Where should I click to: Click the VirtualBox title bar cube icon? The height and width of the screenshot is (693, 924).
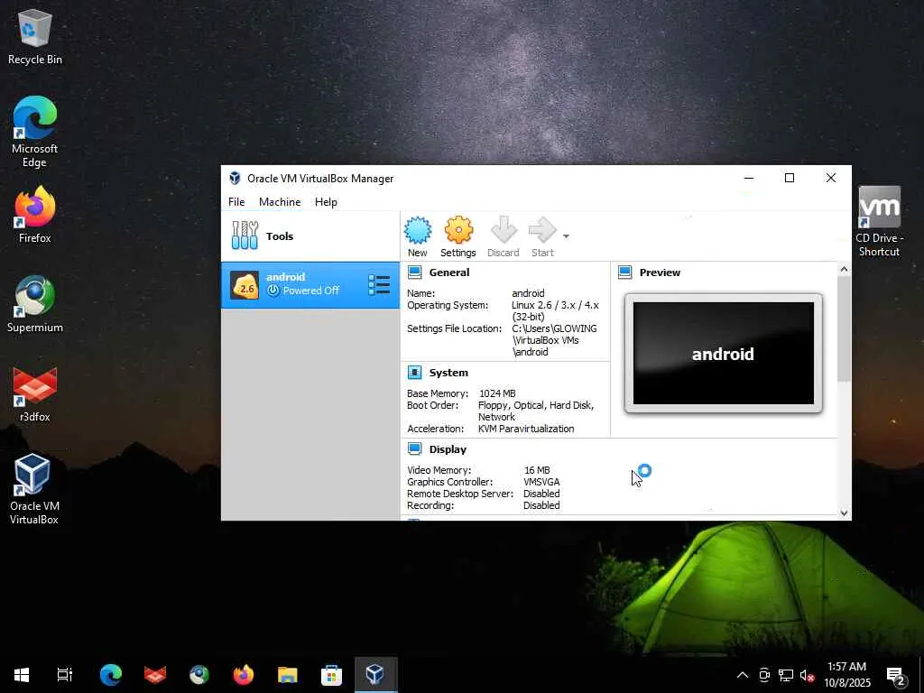(x=236, y=178)
